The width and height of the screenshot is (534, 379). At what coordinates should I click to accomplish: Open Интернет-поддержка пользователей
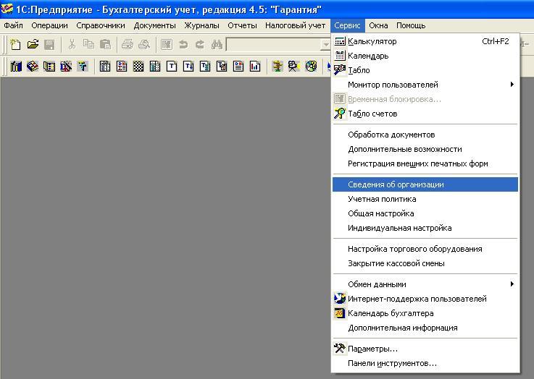click(425, 299)
